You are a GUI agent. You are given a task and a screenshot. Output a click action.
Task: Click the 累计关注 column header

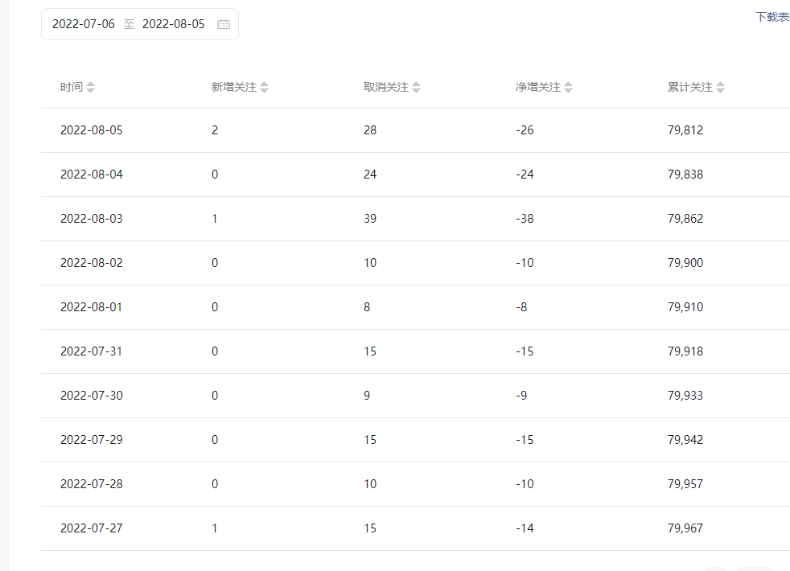coord(690,87)
